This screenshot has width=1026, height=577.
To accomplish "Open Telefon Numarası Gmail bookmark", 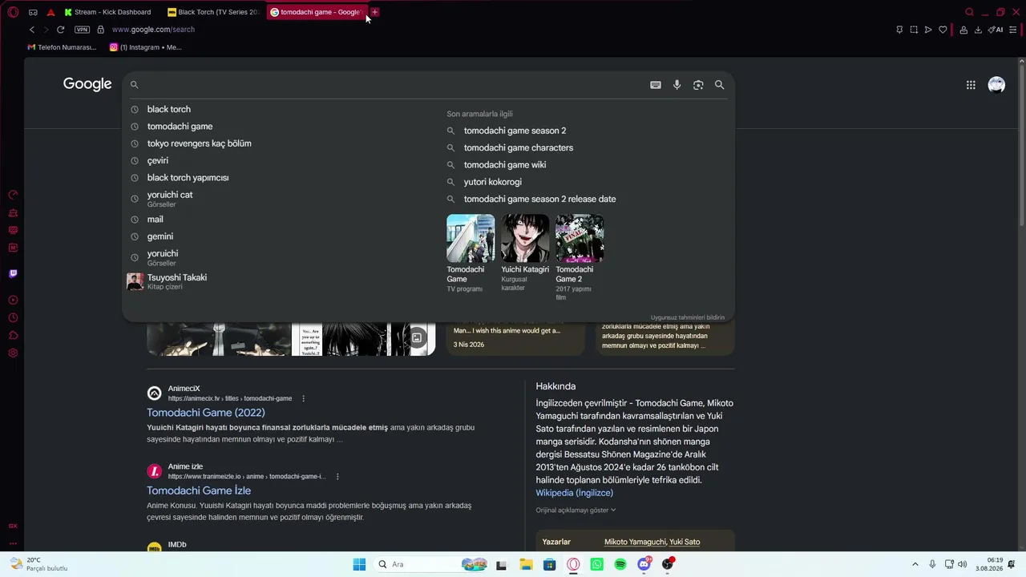I will 62,47.
